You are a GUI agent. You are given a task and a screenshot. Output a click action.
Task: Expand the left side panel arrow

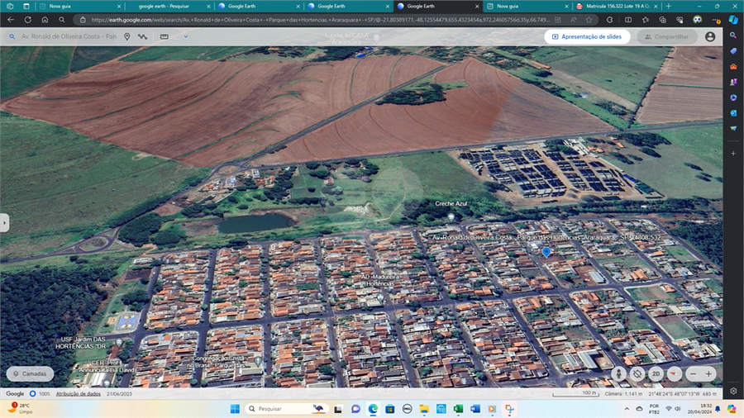pyautogui.click(x=4, y=222)
